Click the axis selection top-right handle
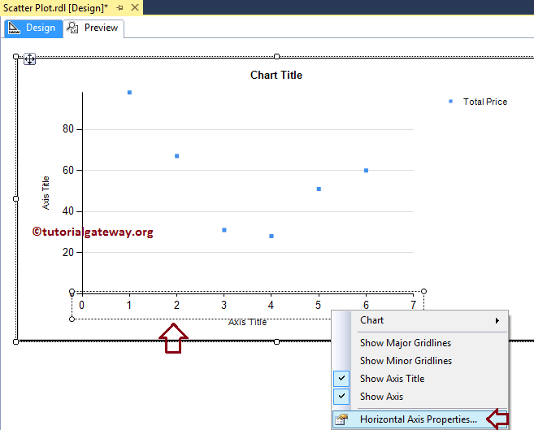The height and width of the screenshot is (430, 534). click(x=423, y=292)
